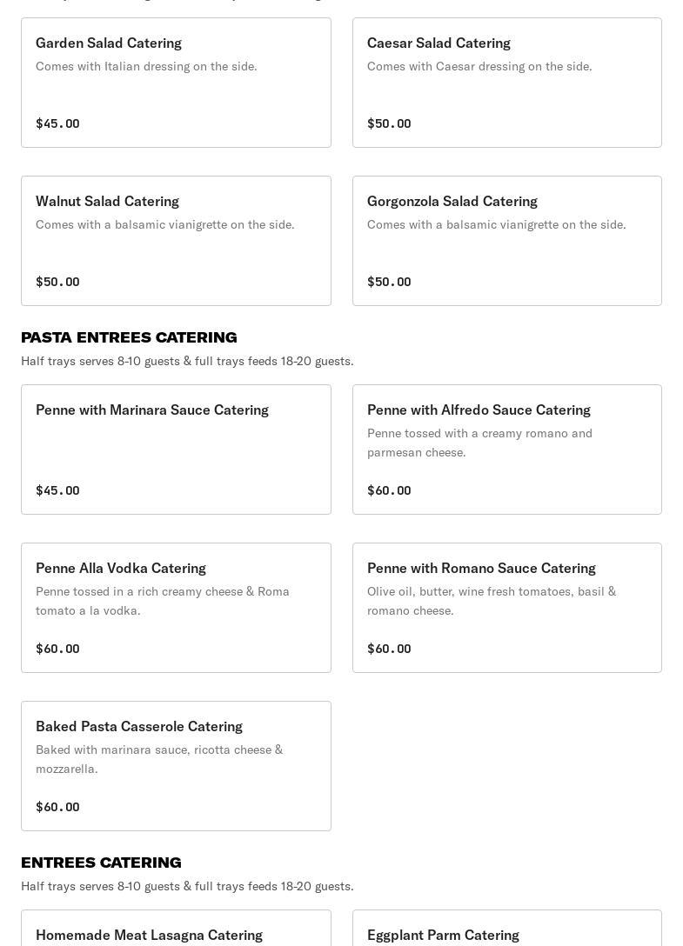Select Caesar Salad Catering card
The width and height of the screenshot is (683, 946).
[x=506, y=83]
